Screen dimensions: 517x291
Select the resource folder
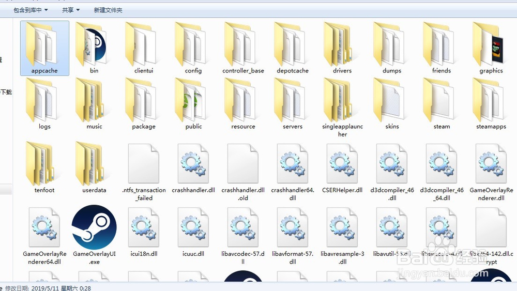click(x=243, y=104)
